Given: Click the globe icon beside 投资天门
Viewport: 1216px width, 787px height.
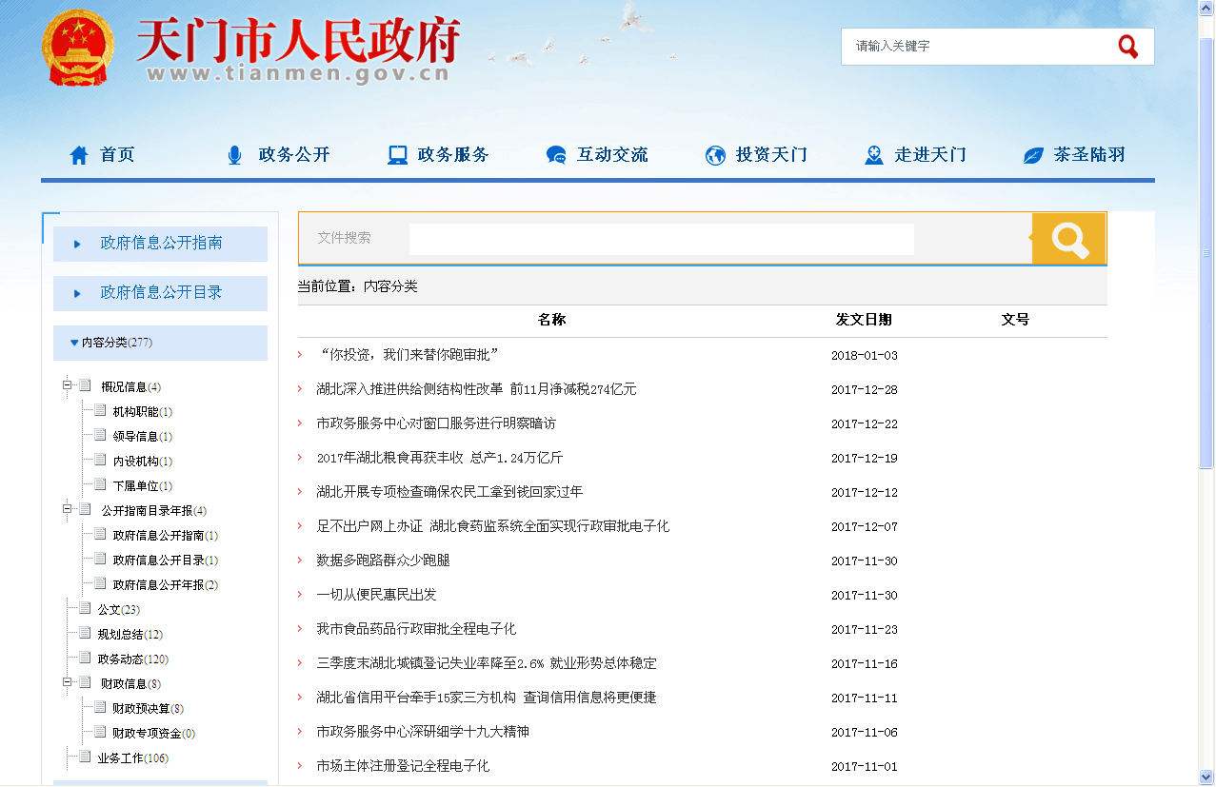Looking at the screenshot, I should coord(715,155).
